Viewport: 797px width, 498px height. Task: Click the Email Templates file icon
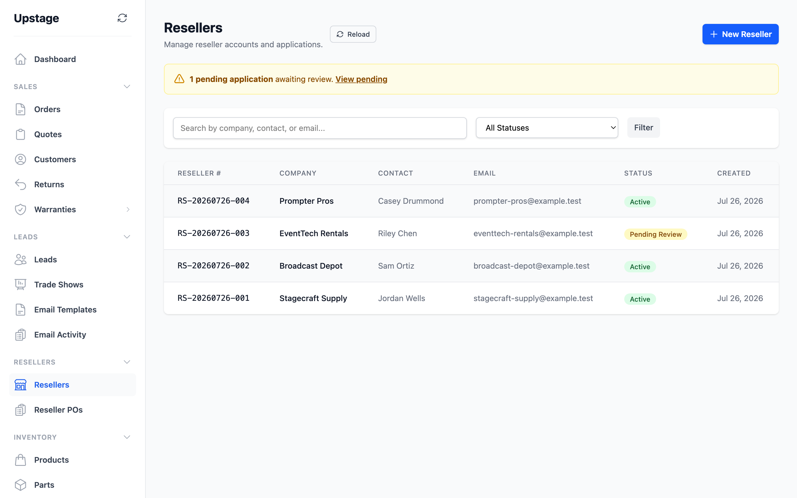click(20, 310)
